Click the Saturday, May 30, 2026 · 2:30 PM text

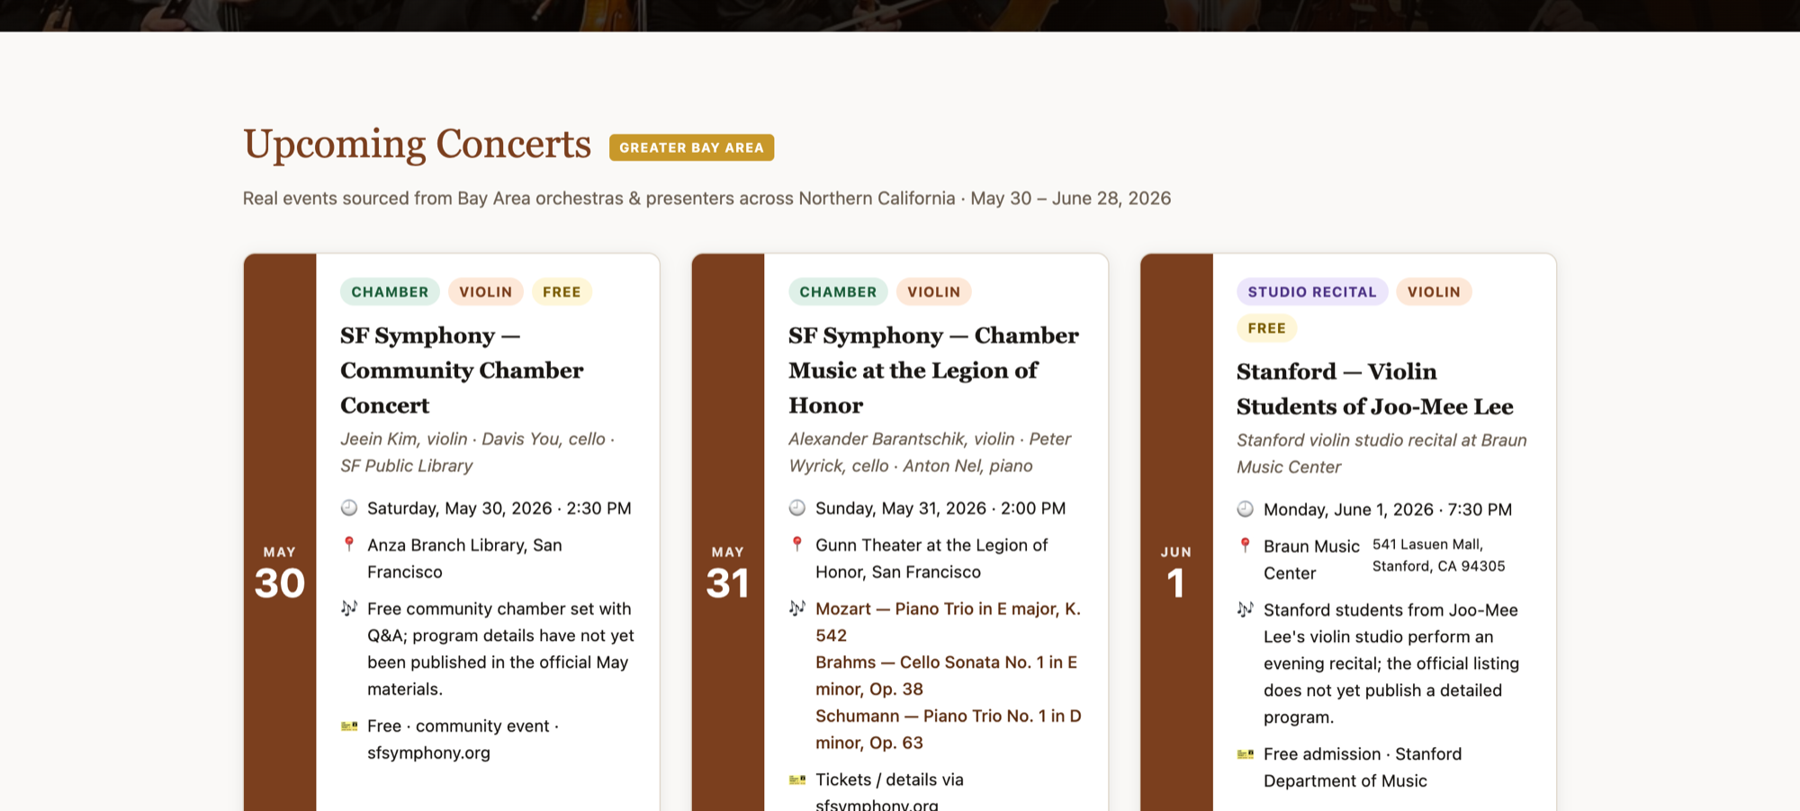tap(499, 508)
